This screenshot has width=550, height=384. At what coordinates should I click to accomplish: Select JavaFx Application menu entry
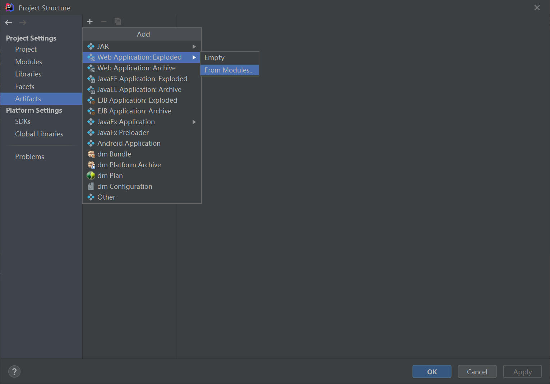(x=142, y=122)
